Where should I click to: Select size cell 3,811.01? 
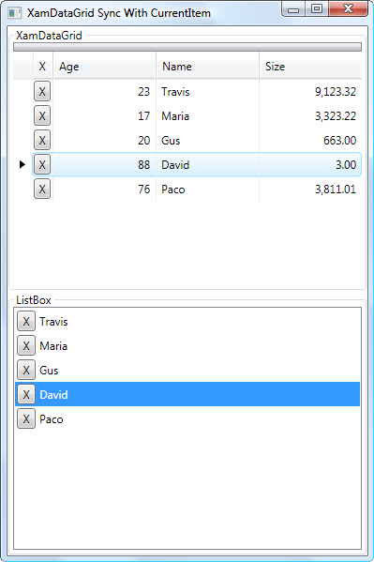pos(310,189)
